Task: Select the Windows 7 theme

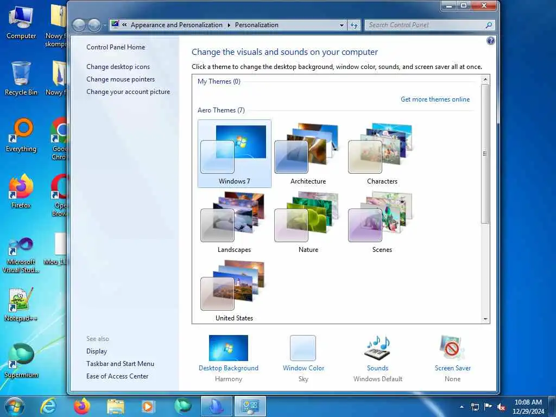Action: pos(235,154)
